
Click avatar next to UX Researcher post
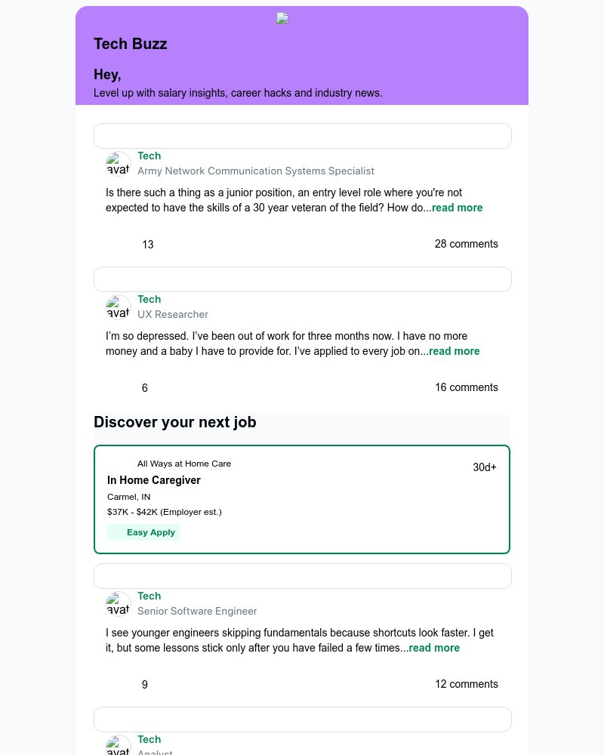(x=118, y=307)
